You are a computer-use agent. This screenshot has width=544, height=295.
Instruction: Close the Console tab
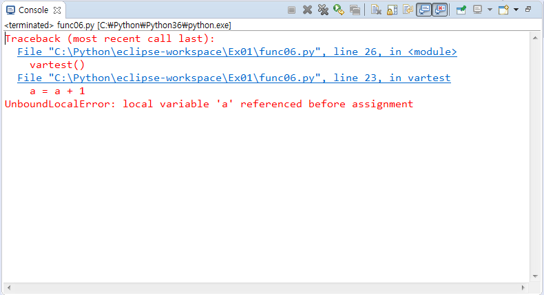tap(57, 10)
